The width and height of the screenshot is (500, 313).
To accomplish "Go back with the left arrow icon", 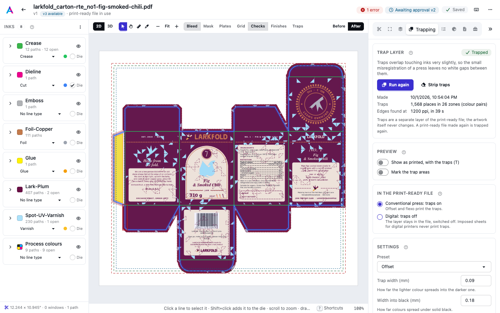I will 24,10.
